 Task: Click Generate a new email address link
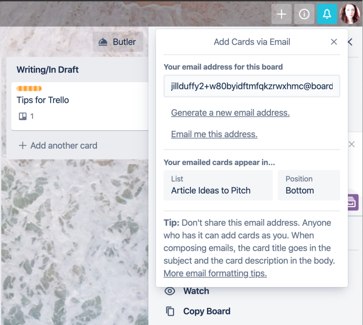click(230, 113)
